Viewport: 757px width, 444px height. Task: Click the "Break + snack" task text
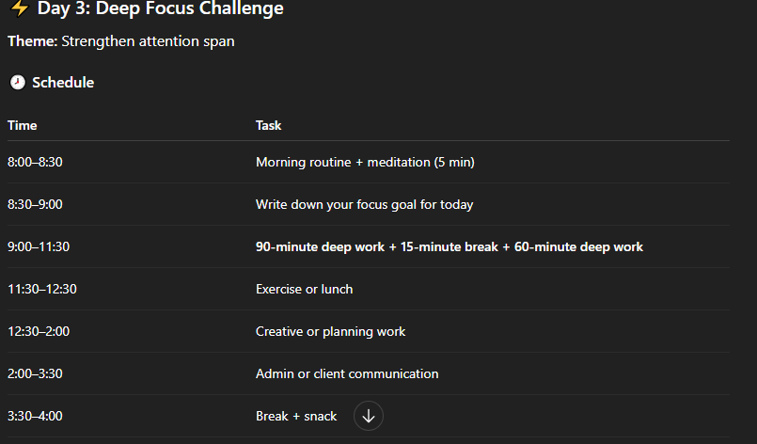click(296, 416)
